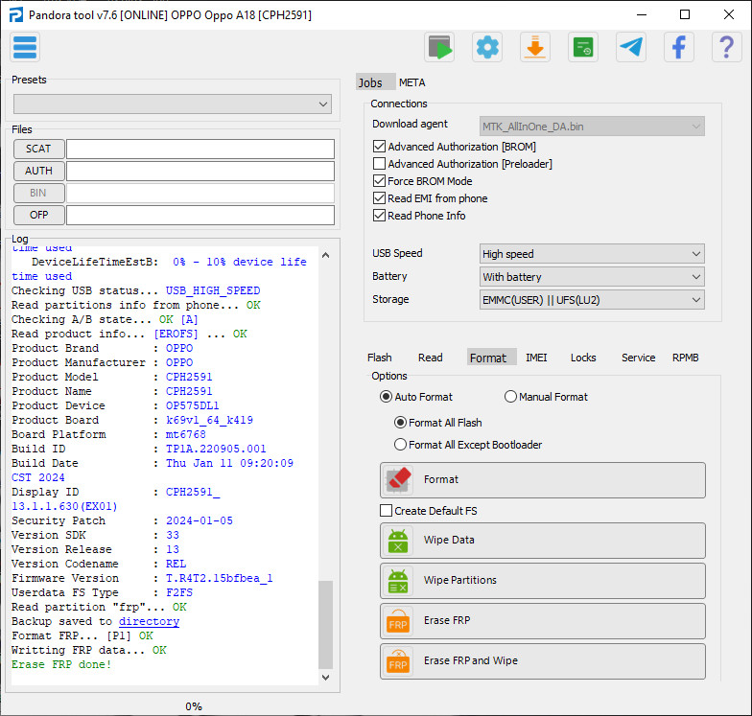Click the purple question mark help icon
752x716 pixels.
pyautogui.click(x=727, y=48)
